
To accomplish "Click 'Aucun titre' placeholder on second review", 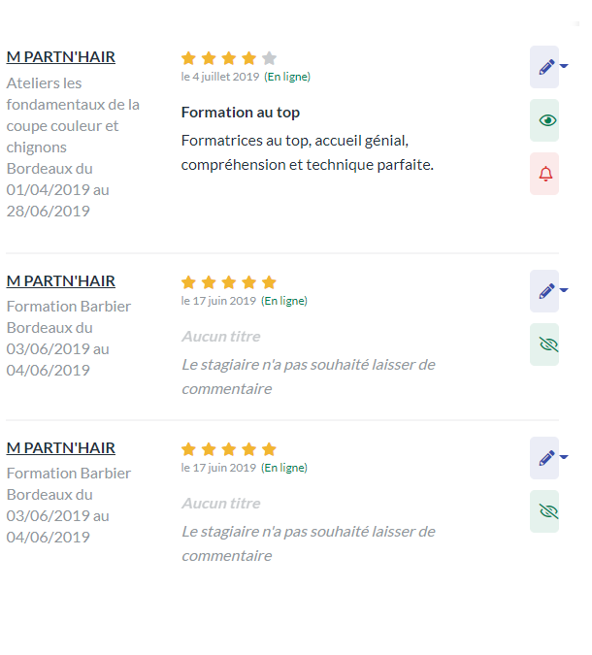I will point(221,337).
